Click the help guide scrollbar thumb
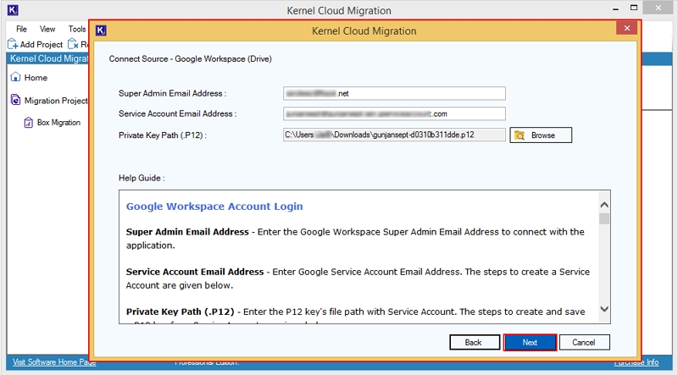 point(604,218)
